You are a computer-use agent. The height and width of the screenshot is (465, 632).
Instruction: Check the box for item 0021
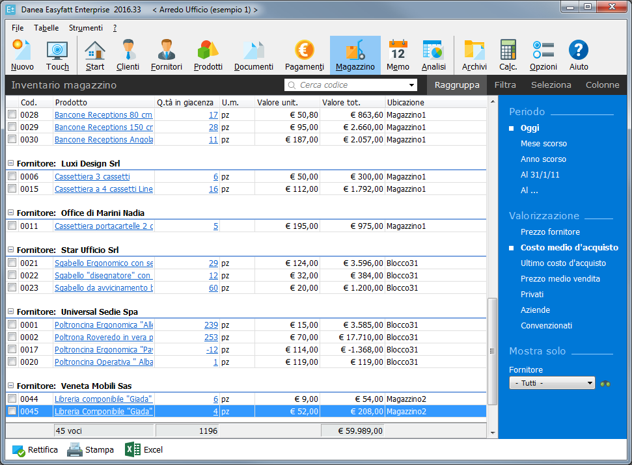pyautogui.click(x=12, y=263)
